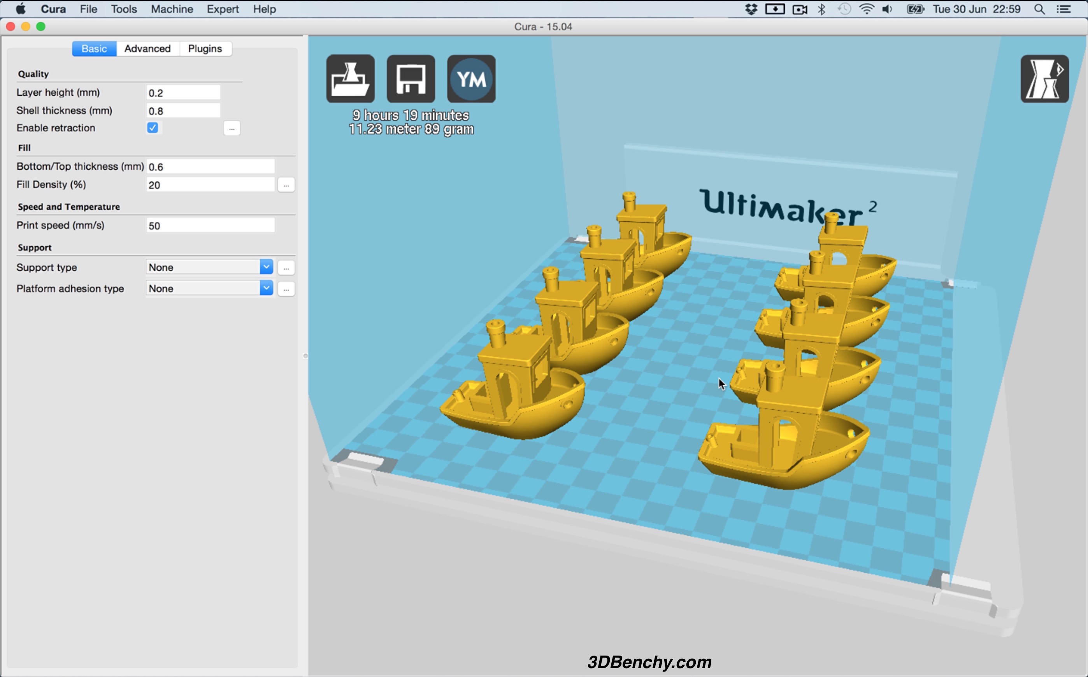Open Fill Density extra settings button
Image resolution: width=1088 pixels, height=677 pixels.
click(286, 185)
